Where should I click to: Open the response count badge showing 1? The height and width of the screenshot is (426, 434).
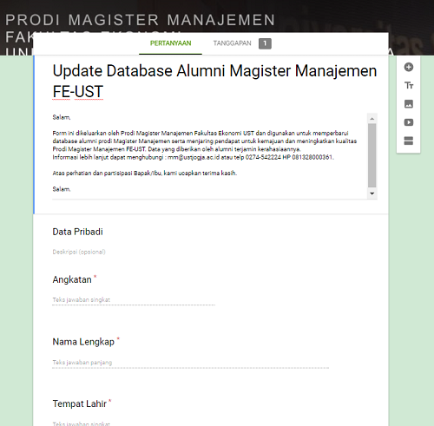265,43
